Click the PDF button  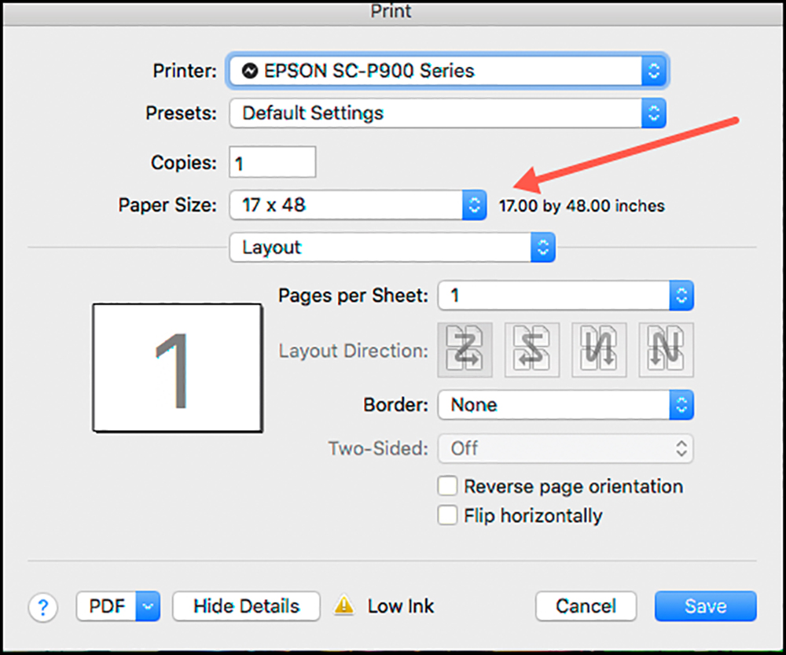[107, 605]
